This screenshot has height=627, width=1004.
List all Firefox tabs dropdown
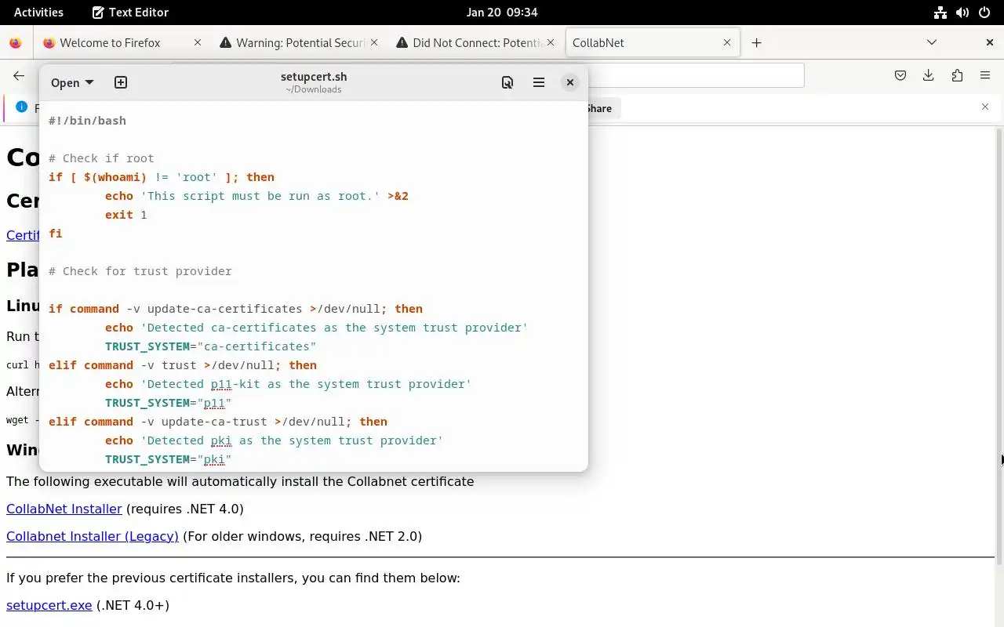coord(932,42)
